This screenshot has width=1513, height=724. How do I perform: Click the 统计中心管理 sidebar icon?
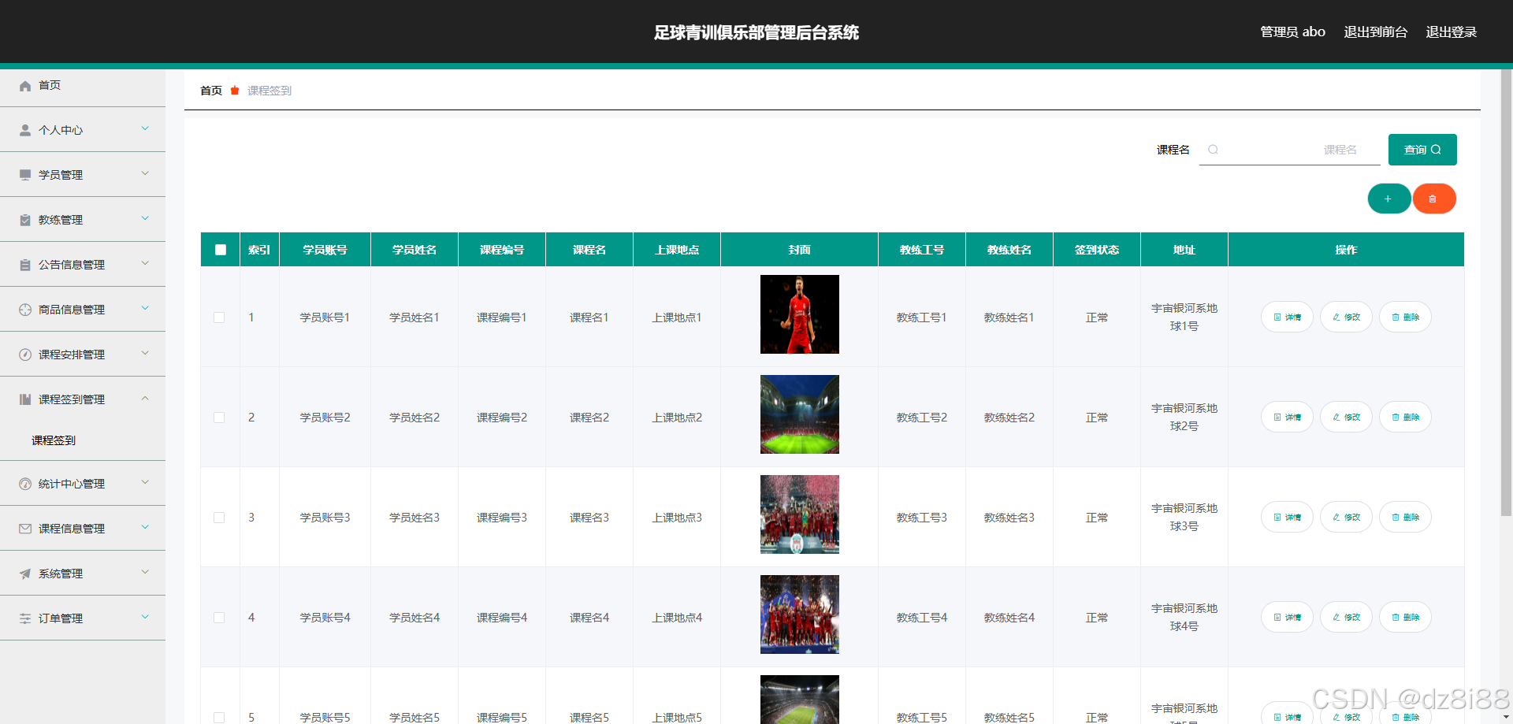coord(24,483)
